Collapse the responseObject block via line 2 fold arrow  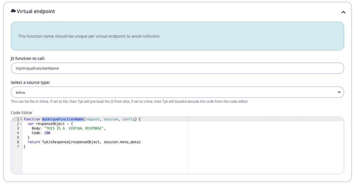[x=20, y=124]
